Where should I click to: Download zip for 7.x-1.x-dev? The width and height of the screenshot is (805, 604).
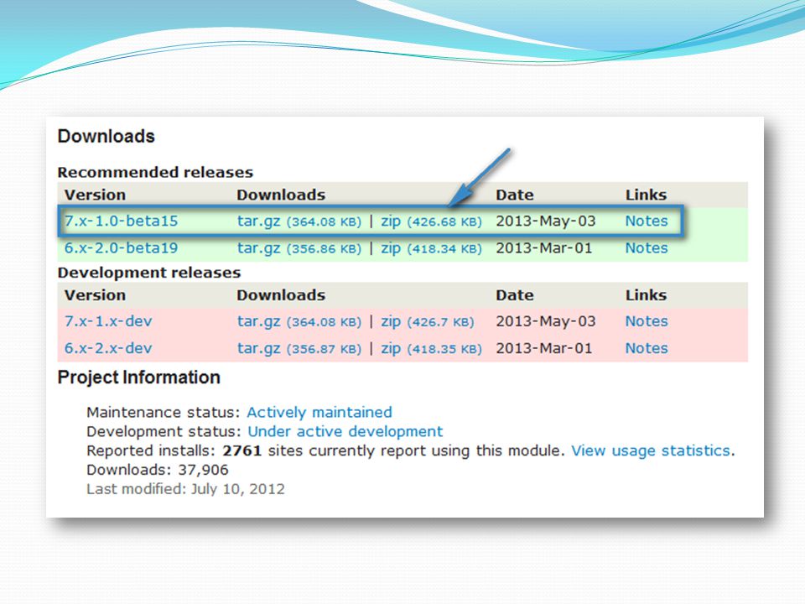pos(391,321)
